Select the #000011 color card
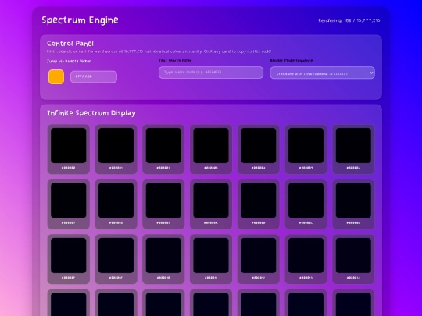The height and width of the screenshot is (316, 422). point(211,259)
